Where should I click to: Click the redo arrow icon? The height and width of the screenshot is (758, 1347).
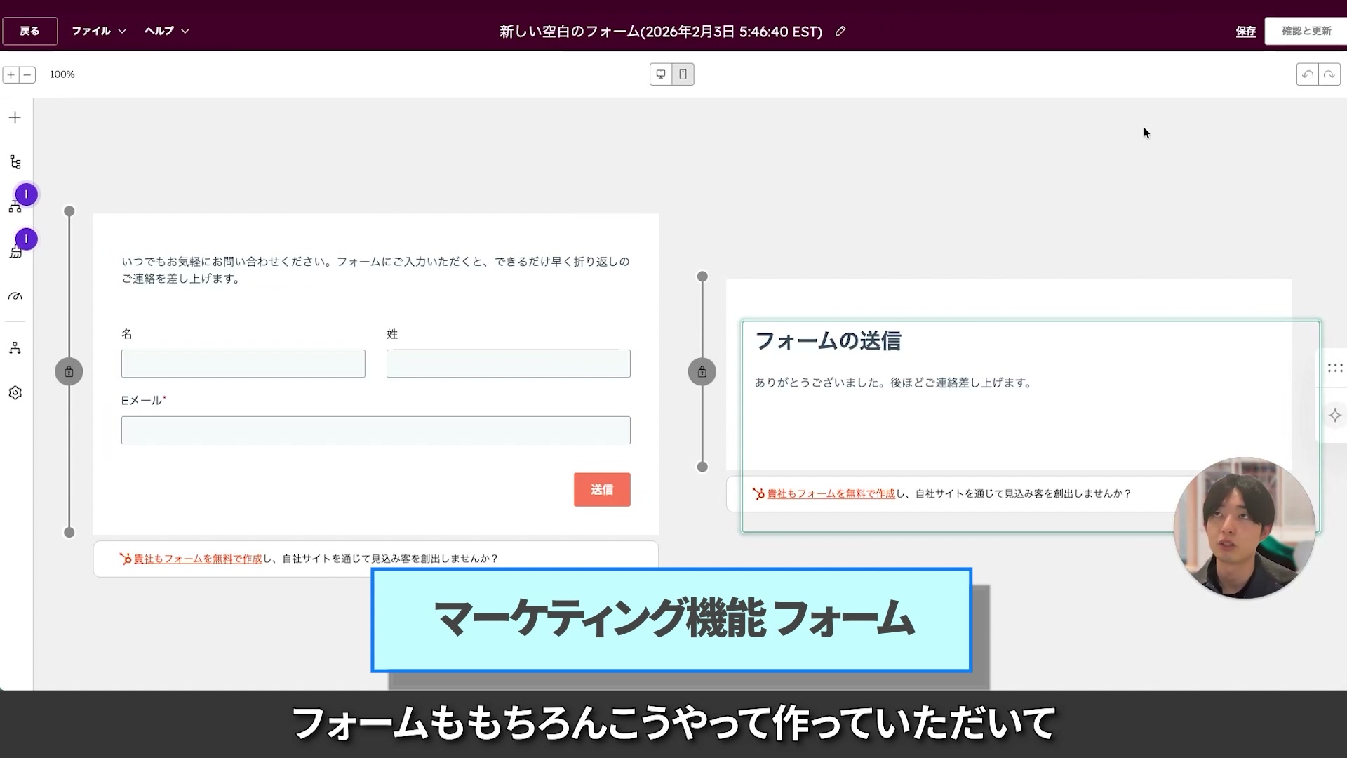click(x=1329, y=74)
